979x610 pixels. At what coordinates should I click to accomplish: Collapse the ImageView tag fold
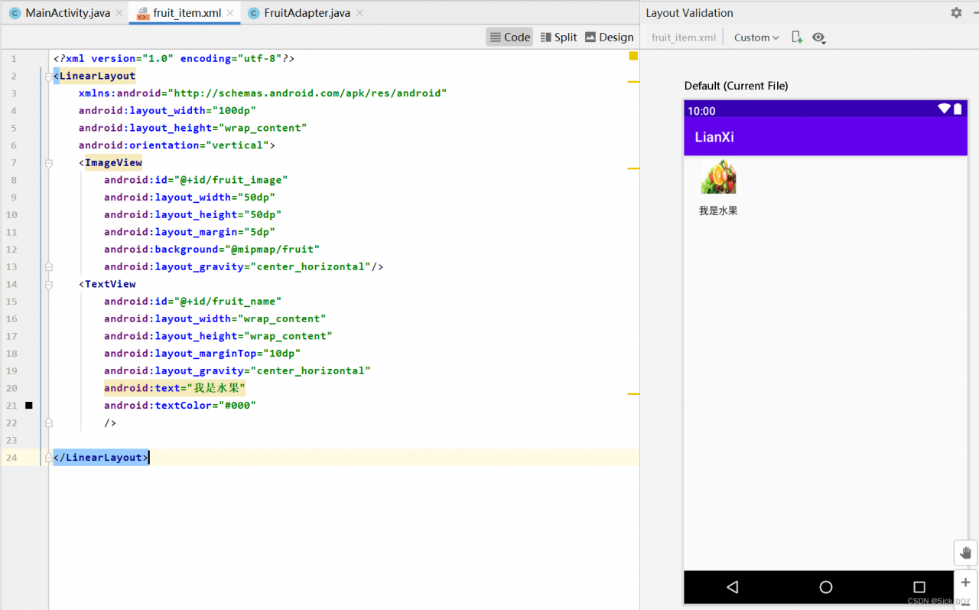49,163
